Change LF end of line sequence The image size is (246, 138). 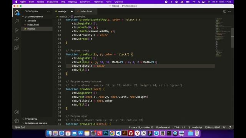pos(184,127)
